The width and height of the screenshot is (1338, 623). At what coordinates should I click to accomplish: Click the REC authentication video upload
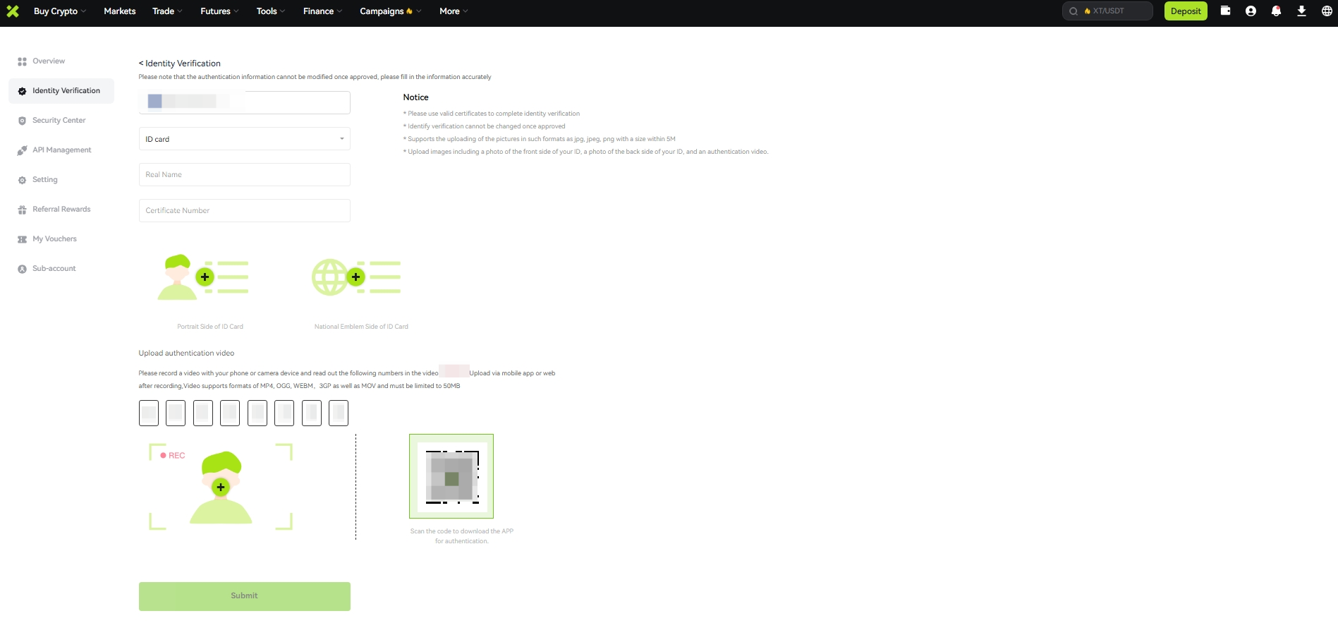221,487
